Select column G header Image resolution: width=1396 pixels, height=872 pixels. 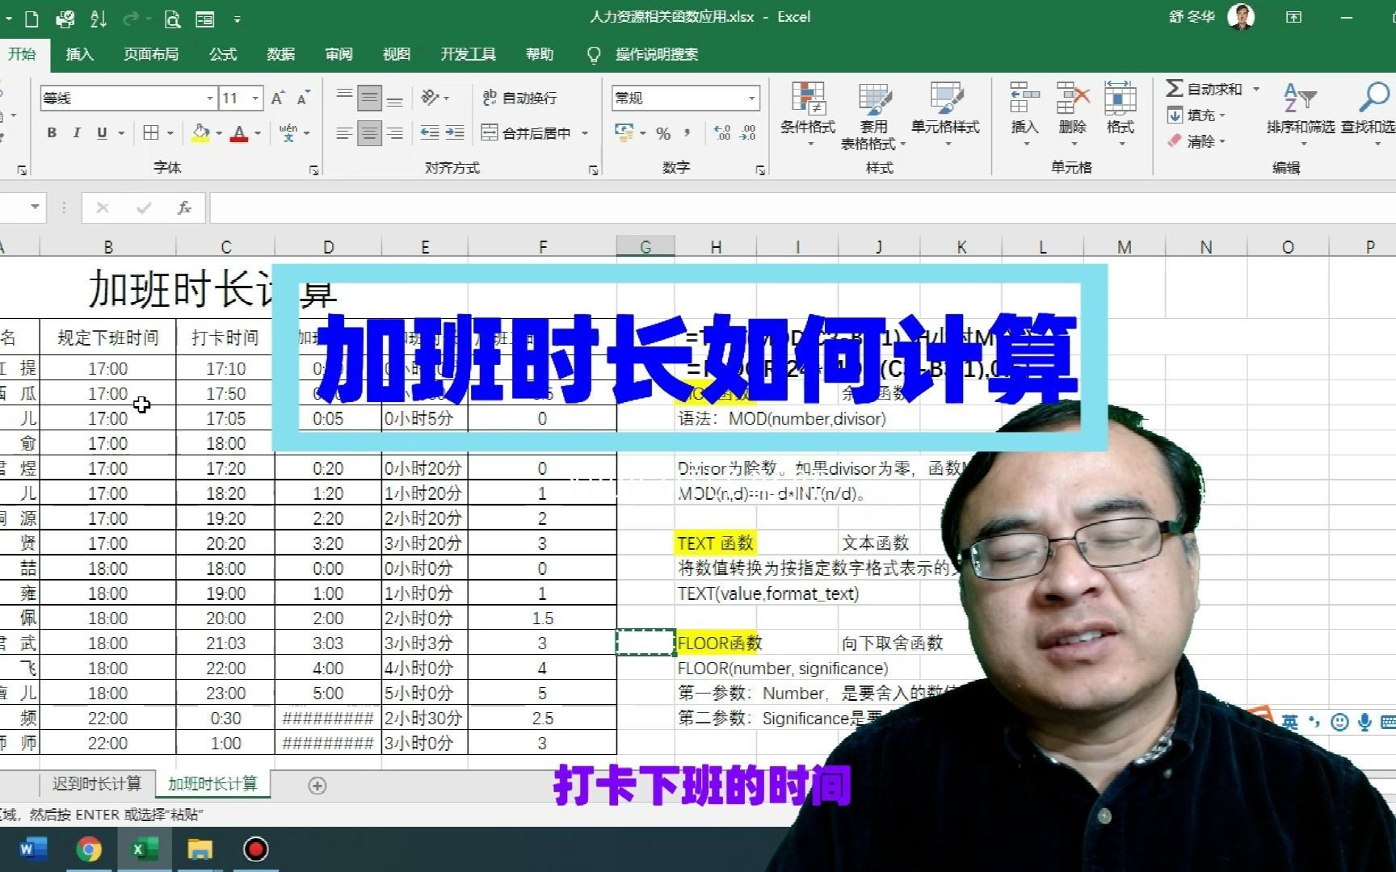tap(645, 247)
